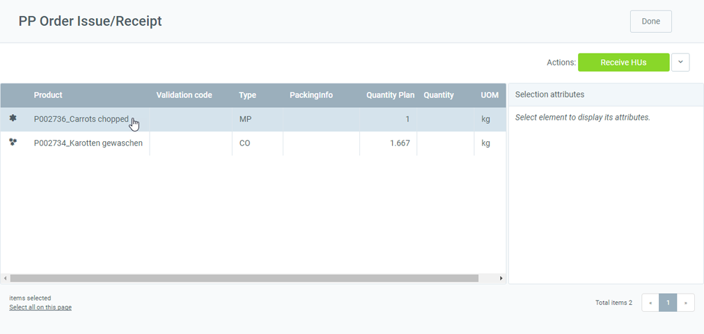Click the quantity plan value 1
704x334 pixels.
(x=407, y=120)
